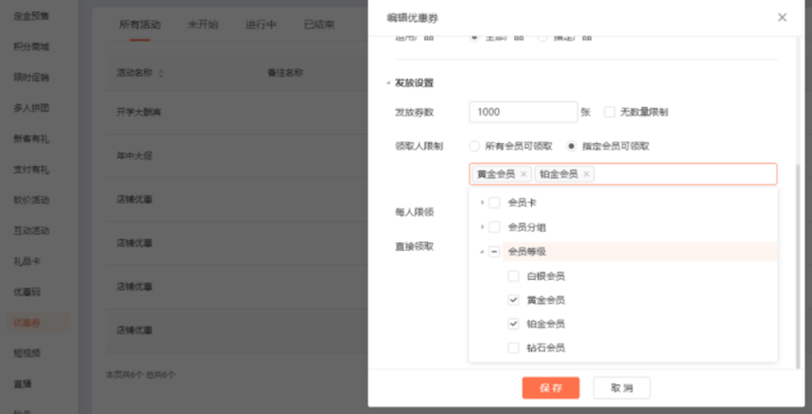Screen dimensions: 812x414
Task: Open 互动活动 in sidebar
Action: (31, 231)
